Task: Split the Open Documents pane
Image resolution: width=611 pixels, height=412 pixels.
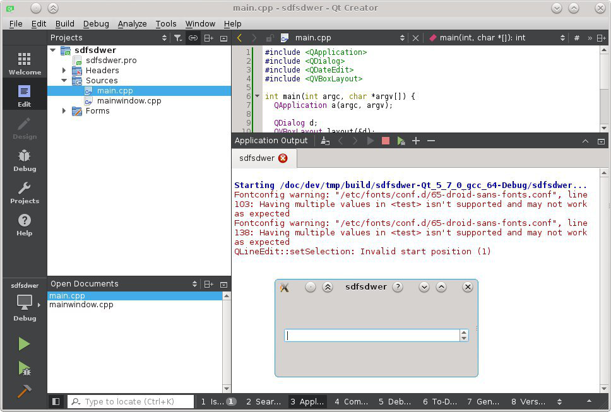Action: tap(208, 285)
